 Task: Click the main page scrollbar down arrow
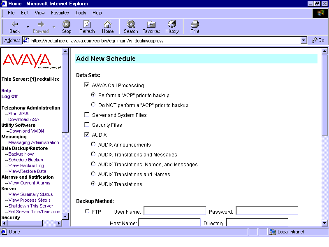click(324, 223)
